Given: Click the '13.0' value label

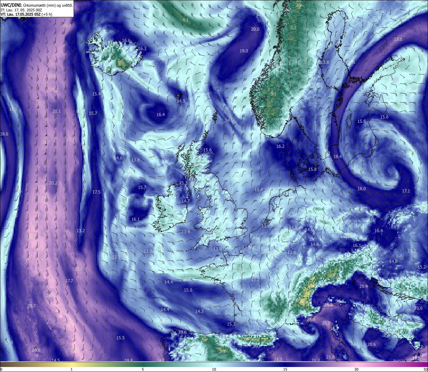Looking at the screenshot, I should coord(148,251).
